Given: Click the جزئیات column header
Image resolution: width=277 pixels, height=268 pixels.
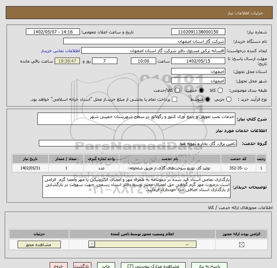Looking at the screenshot, I should pyautogui.click(x=39, y=234).
